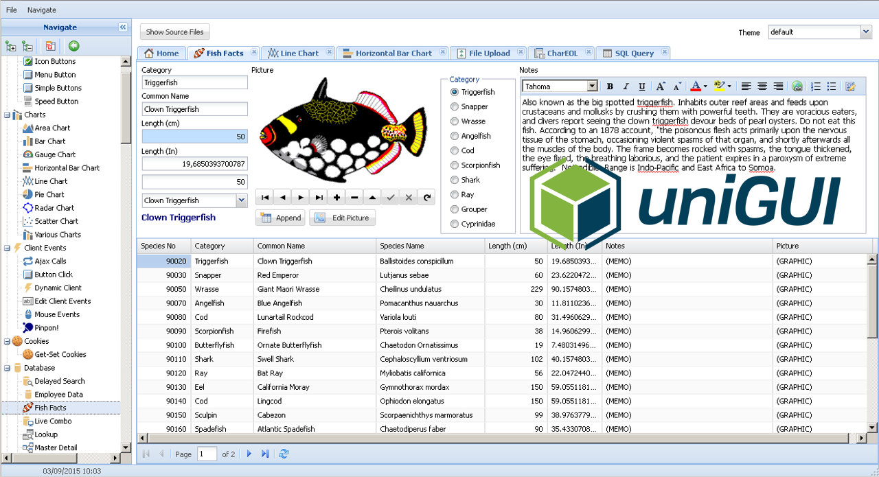This screenshot has height=477, width=879.
Task: Insert a numbered list in the Notes editor
Action: 817,86
